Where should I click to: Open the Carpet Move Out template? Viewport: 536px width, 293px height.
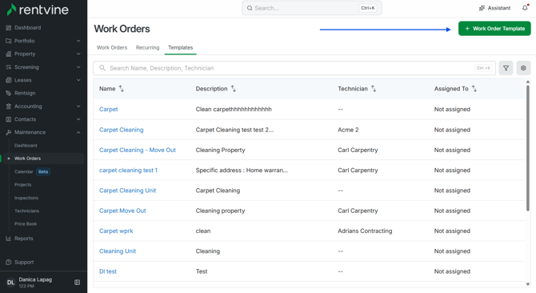[x=122, y=211]
